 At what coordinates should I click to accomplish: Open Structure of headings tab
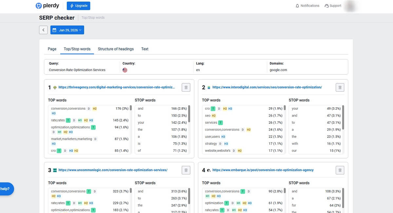tap(116, 49)
